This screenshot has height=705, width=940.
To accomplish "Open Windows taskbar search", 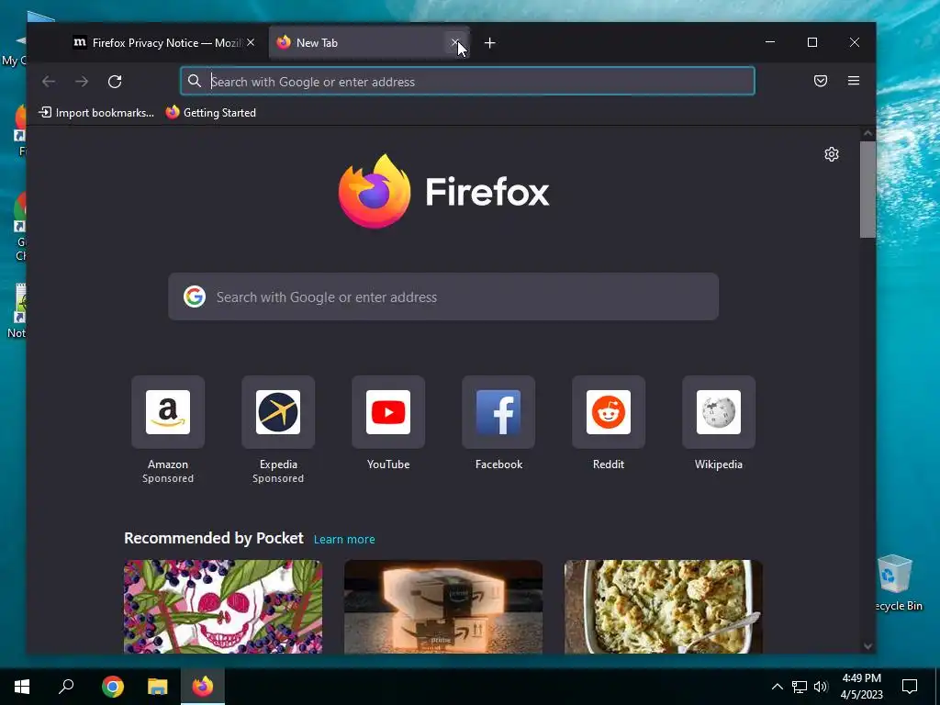I will click(x=66, y=687).
